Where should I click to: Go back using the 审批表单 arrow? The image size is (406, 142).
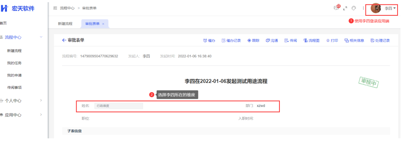pyautogui.click(x=64, y=40)
